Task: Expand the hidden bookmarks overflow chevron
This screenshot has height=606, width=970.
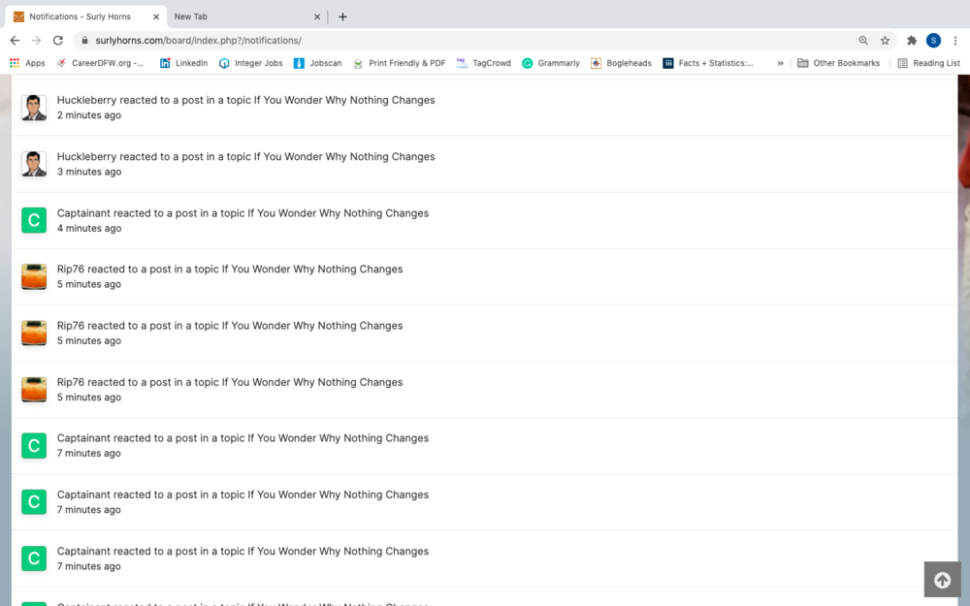Action: click(780, 63)
